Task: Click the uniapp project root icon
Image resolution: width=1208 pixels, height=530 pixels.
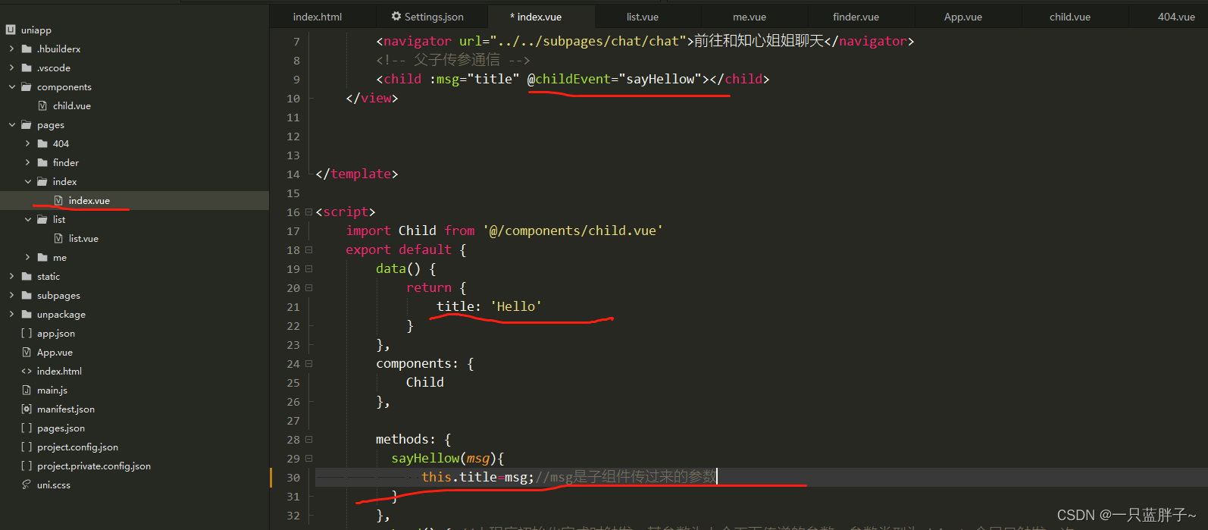Action: point(11,30)
